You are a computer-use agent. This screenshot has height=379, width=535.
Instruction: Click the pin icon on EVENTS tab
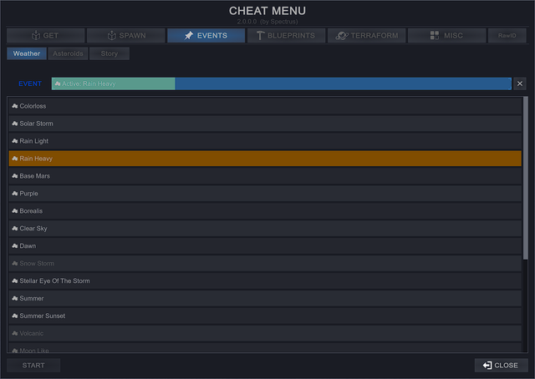pyautogui.click(x=189, y=35)
